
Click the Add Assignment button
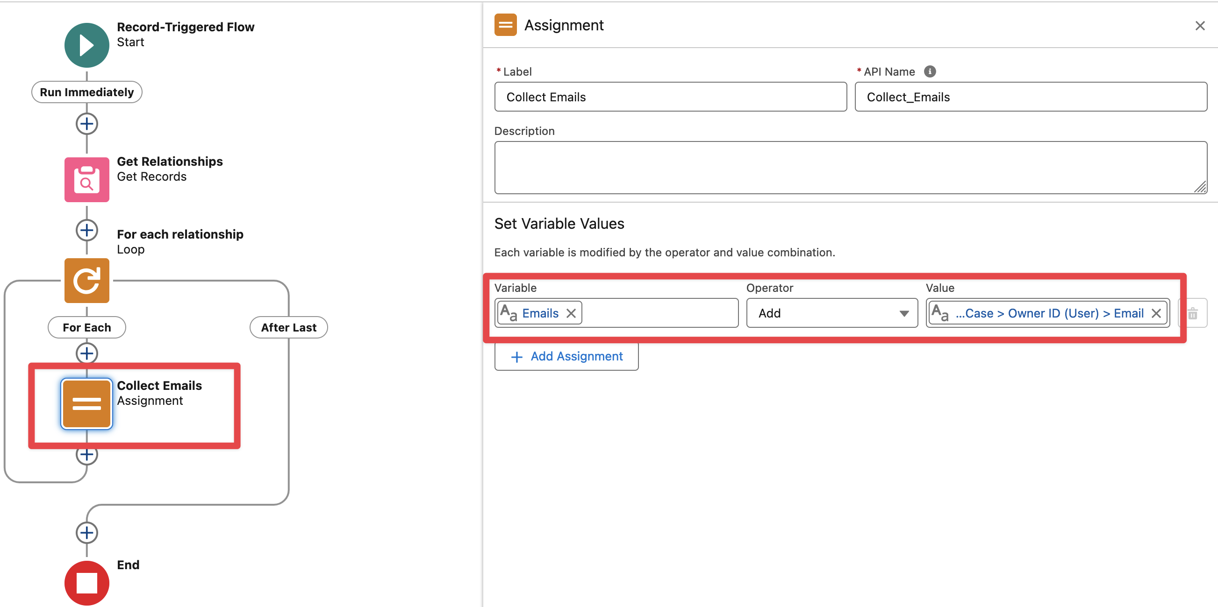coord(566,356)
